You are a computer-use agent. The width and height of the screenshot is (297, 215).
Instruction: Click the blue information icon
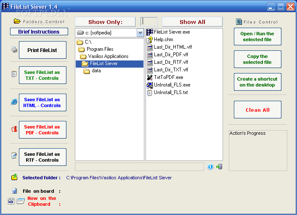pos(210,166)
